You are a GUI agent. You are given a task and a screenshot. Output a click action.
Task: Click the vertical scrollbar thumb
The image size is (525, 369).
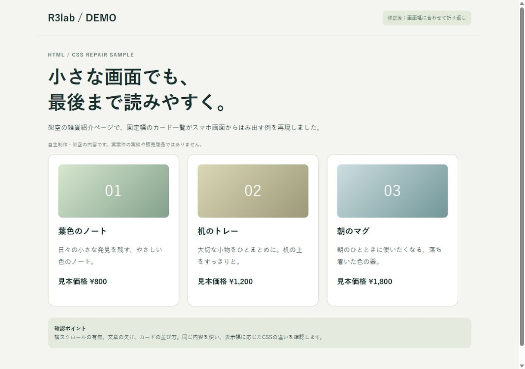click(522, 177)
